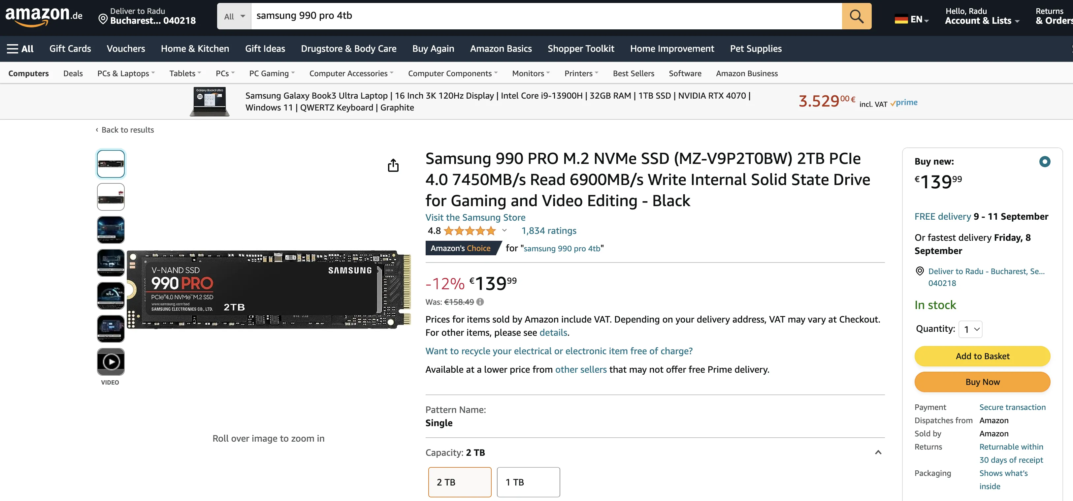Open the star rating breakdown popover
Image resolution: width=1073 pixels, height=501 pixels.
(504, 230)
